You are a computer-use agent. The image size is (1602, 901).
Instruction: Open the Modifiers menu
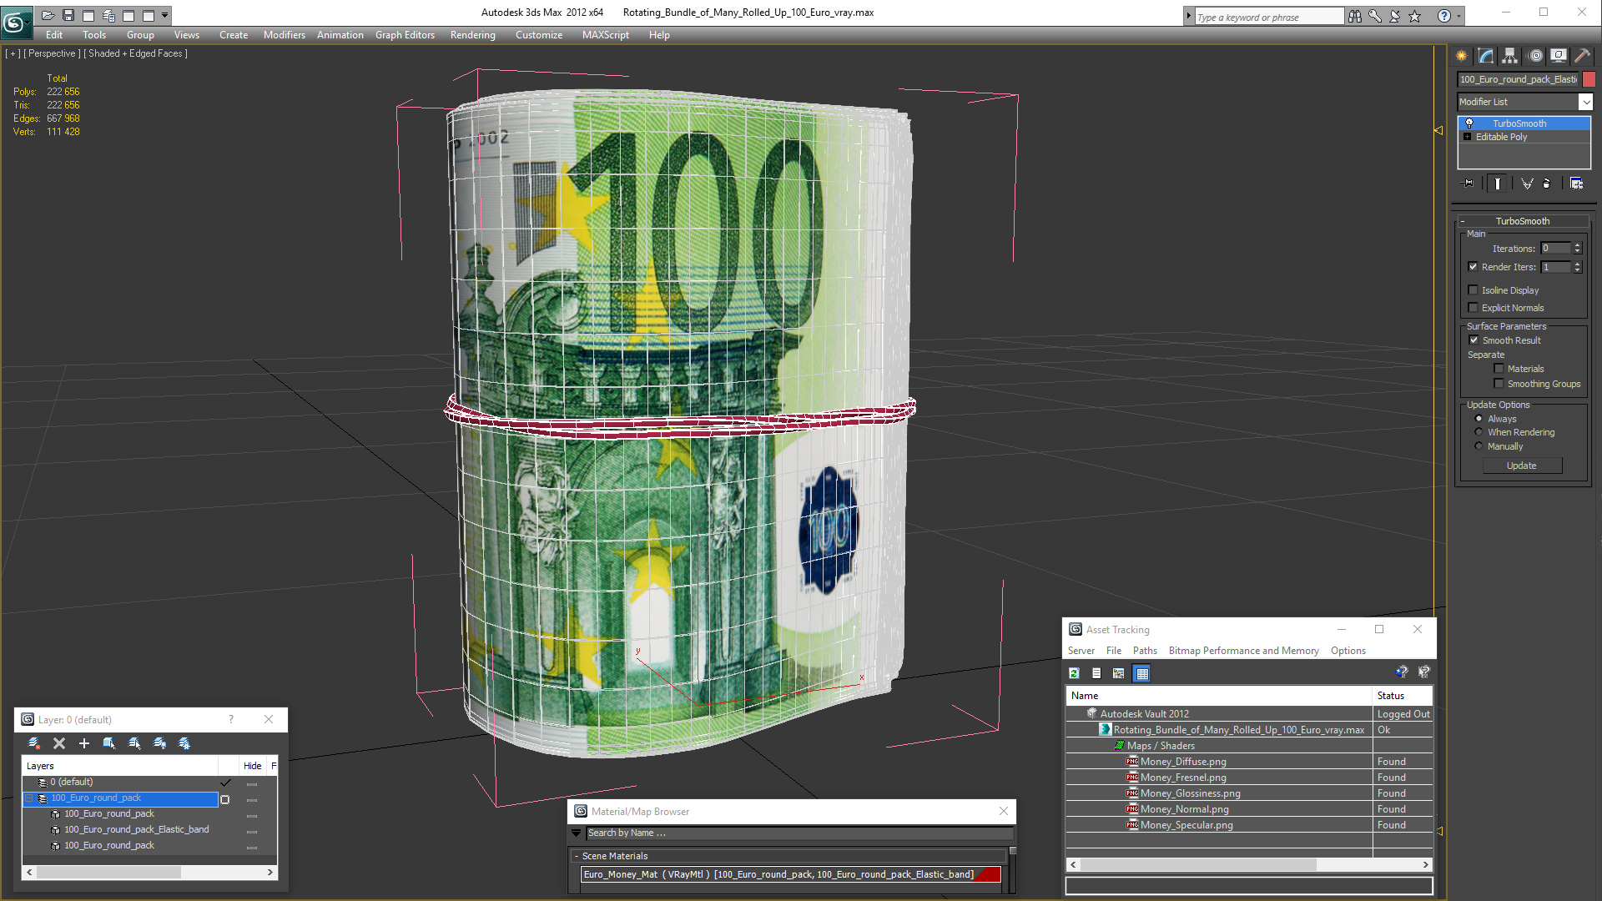pyautogui.click(x=284, y=35)
